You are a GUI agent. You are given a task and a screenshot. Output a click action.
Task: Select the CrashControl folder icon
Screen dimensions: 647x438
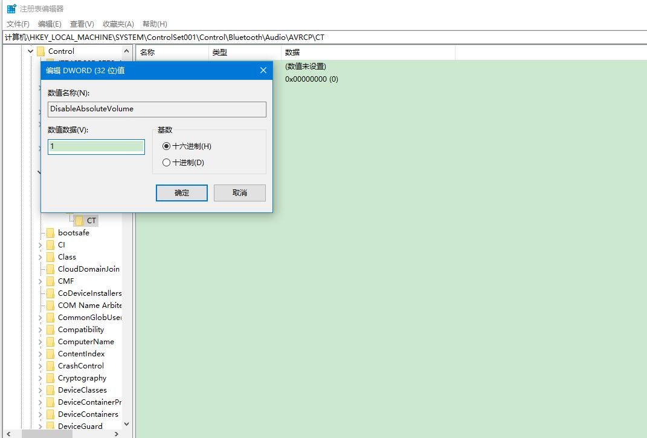(51, 366)
